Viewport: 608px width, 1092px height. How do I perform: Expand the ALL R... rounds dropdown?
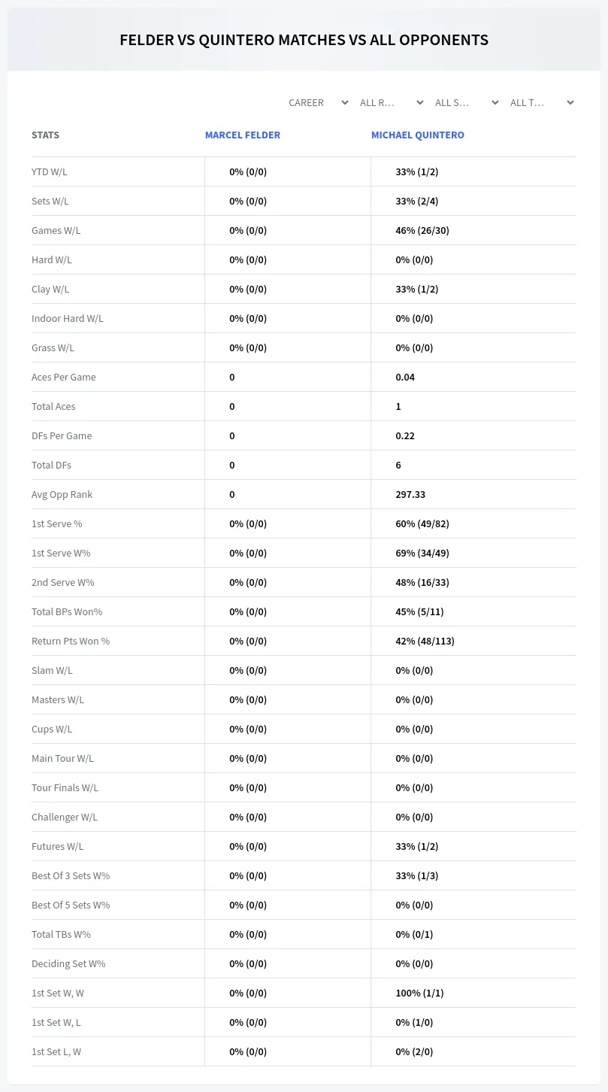point(392,102)
